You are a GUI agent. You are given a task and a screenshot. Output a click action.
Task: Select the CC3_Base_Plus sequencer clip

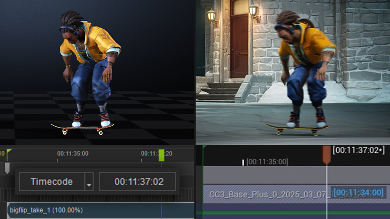[x=264, y=193]
